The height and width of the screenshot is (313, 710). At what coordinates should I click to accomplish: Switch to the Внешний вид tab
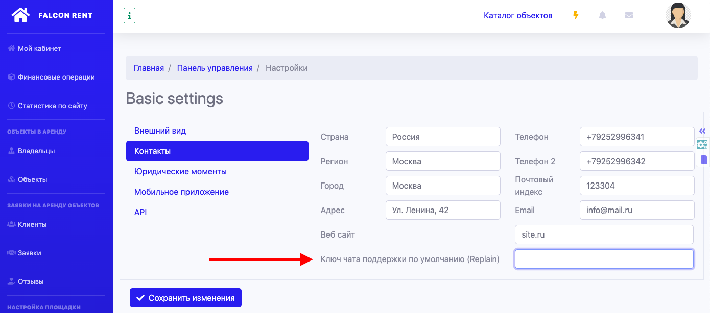point(160,131)
